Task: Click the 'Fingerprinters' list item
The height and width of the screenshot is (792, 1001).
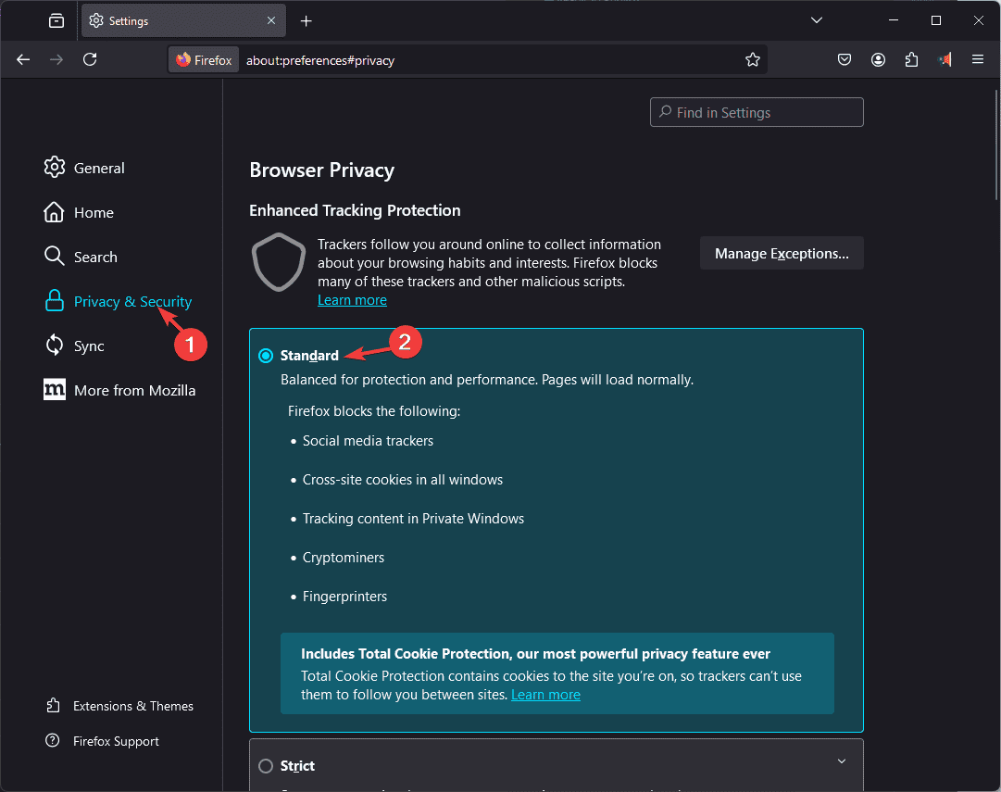Action: (344, 597)
